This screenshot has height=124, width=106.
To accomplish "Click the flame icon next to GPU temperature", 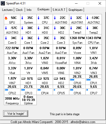I will pos(6,18).
